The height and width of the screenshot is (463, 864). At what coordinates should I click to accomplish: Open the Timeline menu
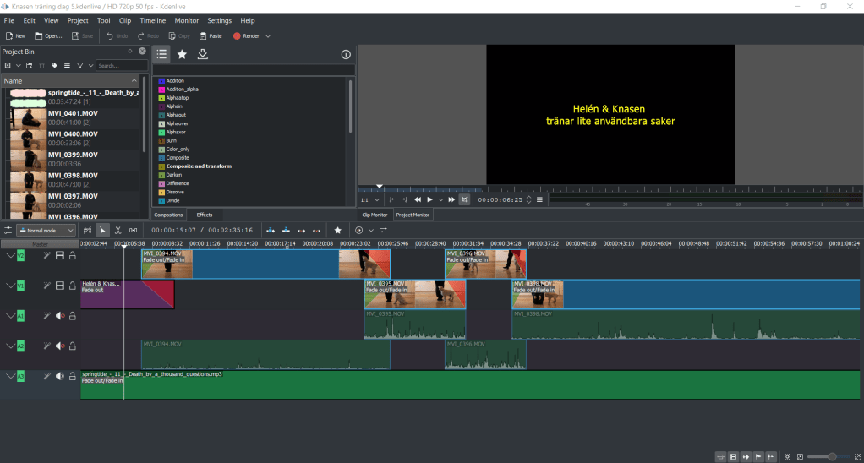click(x=152, y=20)
